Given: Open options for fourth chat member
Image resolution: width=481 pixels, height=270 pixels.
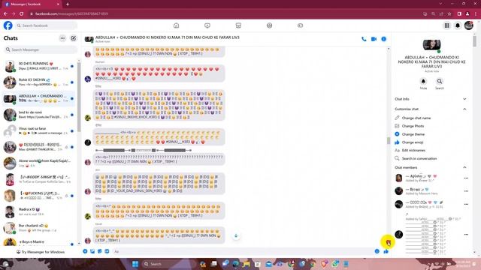Looking at the screenshot, I should [466, 235].
